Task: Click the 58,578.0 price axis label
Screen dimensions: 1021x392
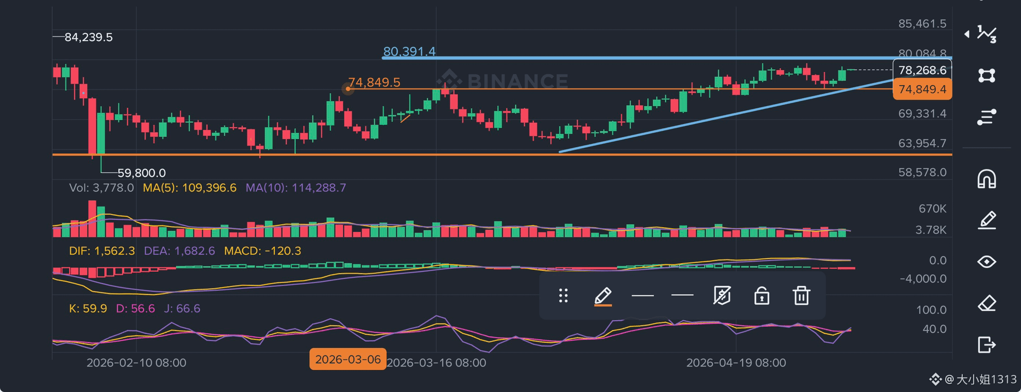Action: (922, 172)
